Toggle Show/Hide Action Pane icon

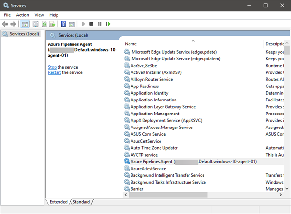72,24
